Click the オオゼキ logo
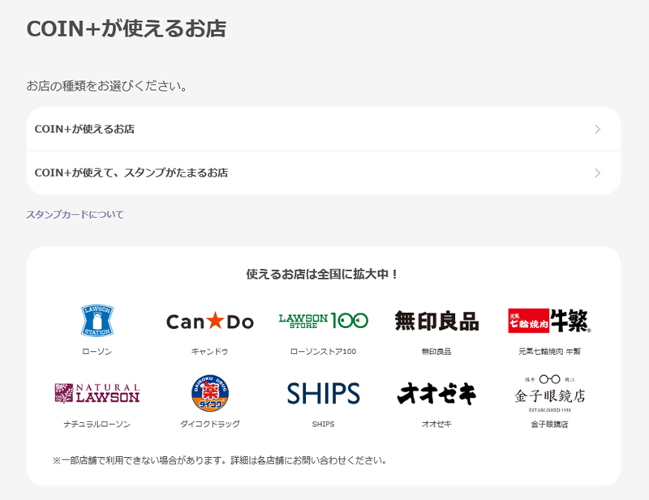Viewport: 649px width, 500px height. 436,393
